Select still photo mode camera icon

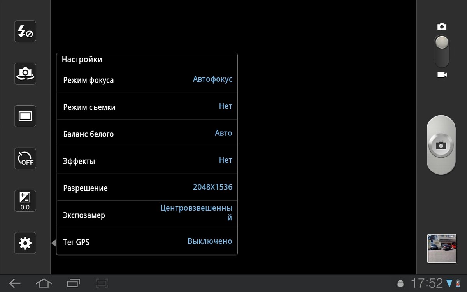click(442, 26)
